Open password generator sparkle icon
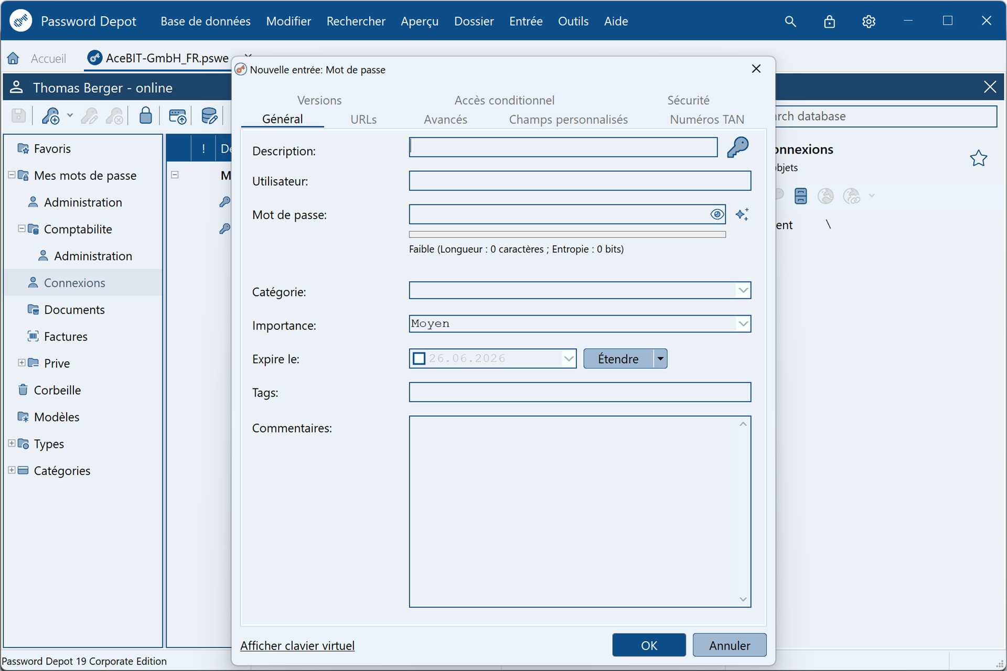This screenshot has width=1007, height=671. coord(742,214)
